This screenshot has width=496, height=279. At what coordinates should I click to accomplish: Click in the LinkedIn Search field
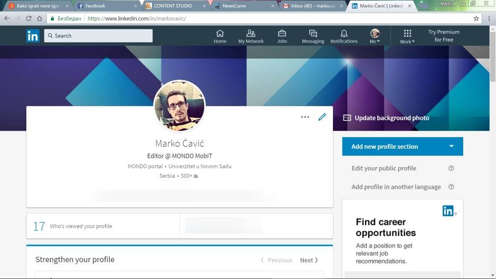coord(98,36)
